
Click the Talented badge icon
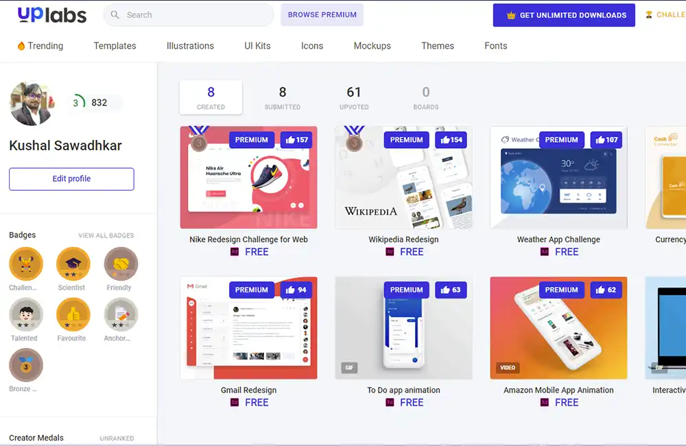click(26, 315)
